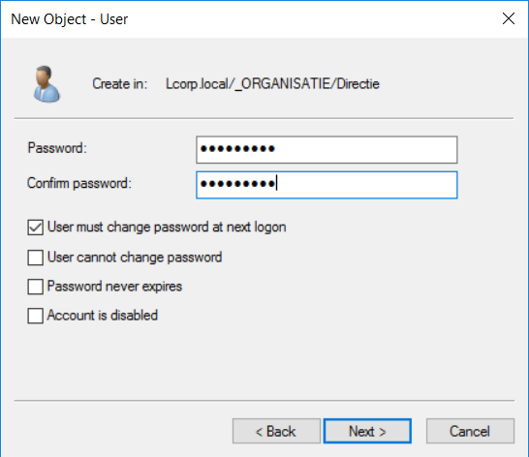Image resolution: width=529 pixels, height=457 pixels.
Task: Enable the 'Password never expires' checkbox box
Action: click(x=36, y=287)
